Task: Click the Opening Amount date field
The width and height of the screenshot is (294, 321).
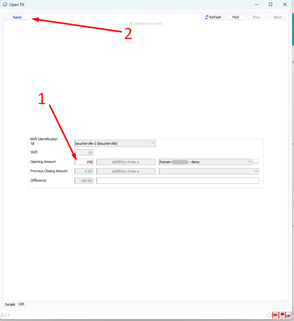Action: point(126,162)
